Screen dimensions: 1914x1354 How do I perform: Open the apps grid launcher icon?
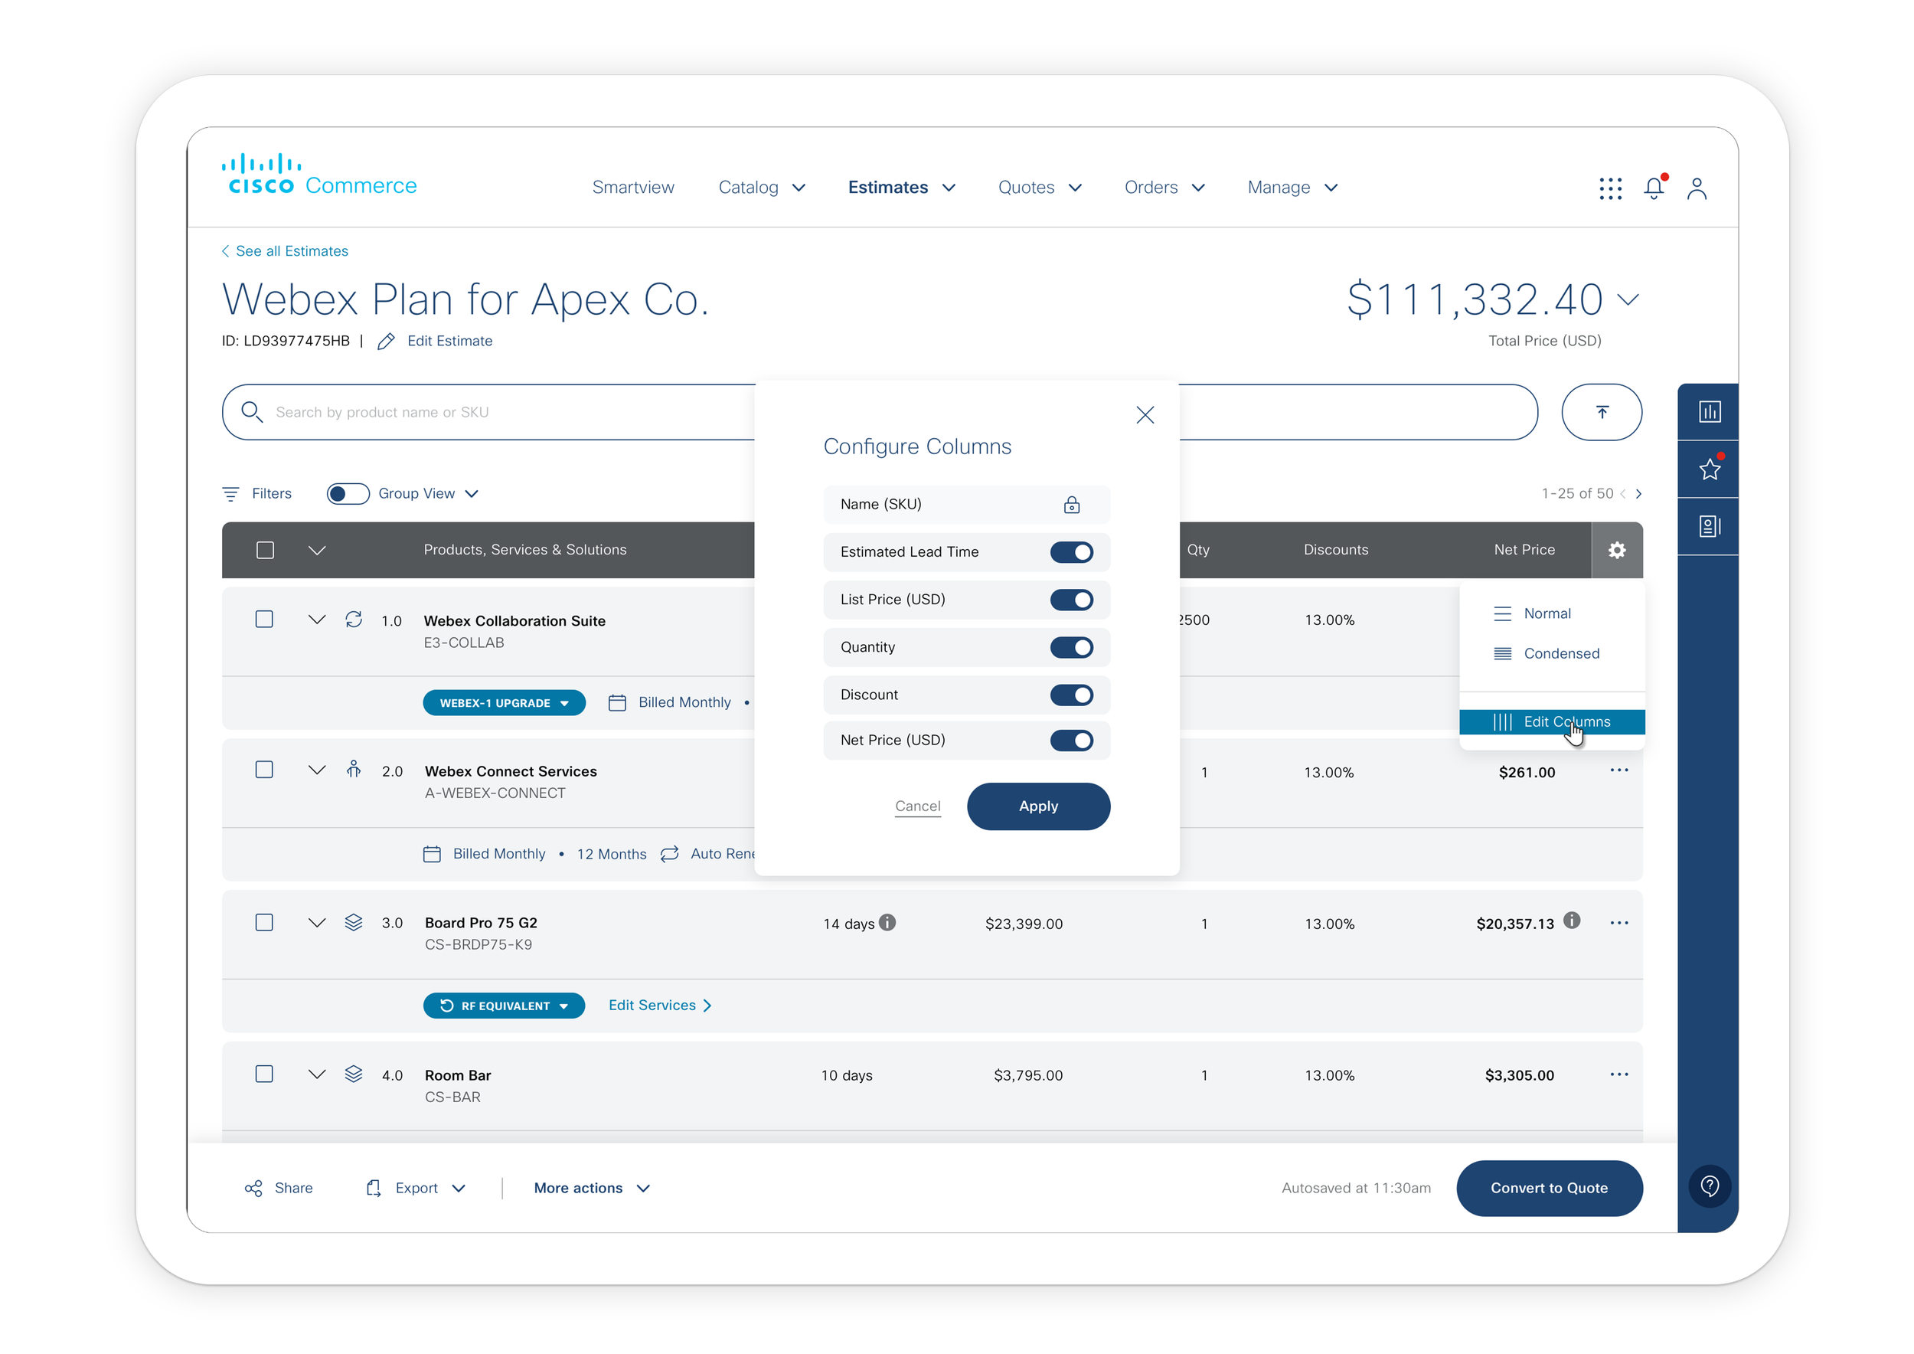coord(1611,188)
